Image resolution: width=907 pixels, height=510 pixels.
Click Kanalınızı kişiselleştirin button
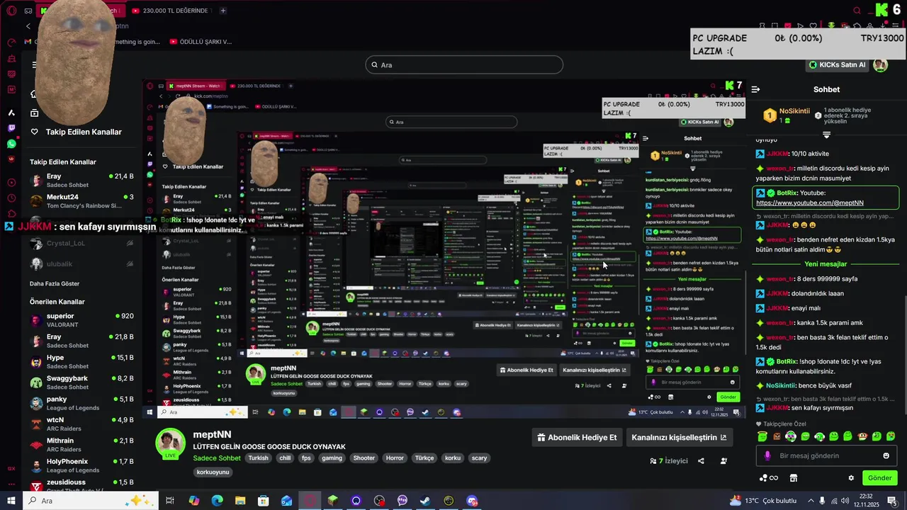[679, 437]
